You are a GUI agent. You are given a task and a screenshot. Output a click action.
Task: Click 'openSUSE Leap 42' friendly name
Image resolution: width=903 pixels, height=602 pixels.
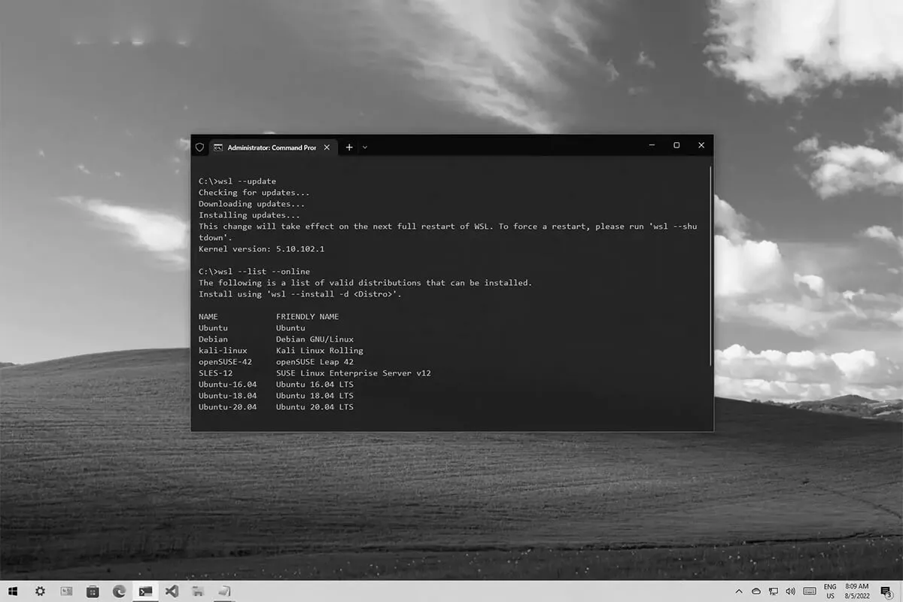tap(315, 362)
